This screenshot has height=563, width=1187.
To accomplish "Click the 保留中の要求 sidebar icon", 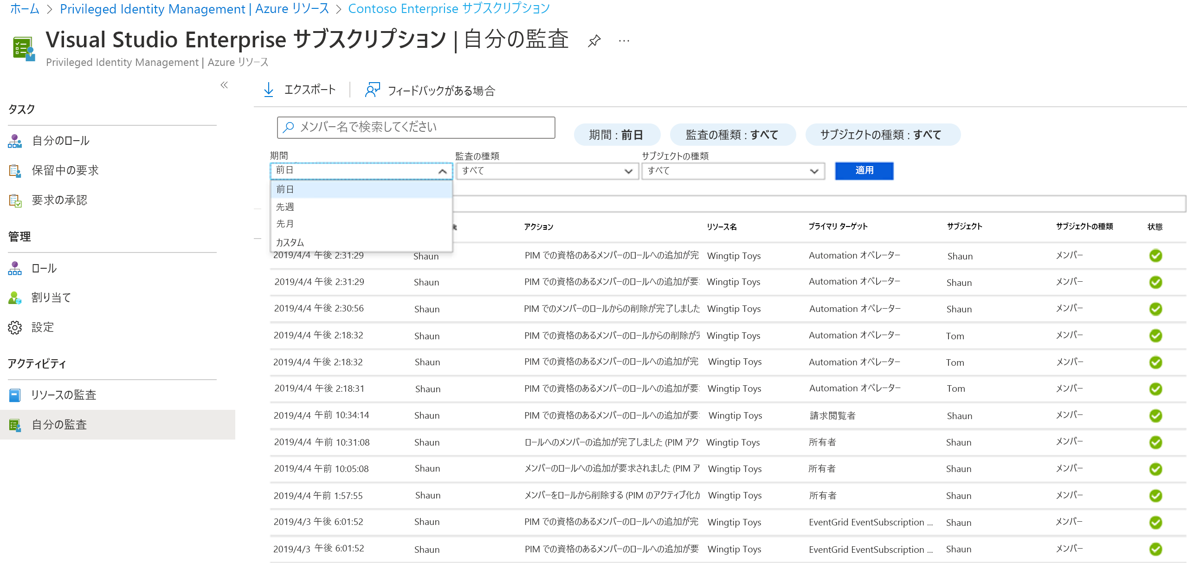I will [x=15, y=171].
